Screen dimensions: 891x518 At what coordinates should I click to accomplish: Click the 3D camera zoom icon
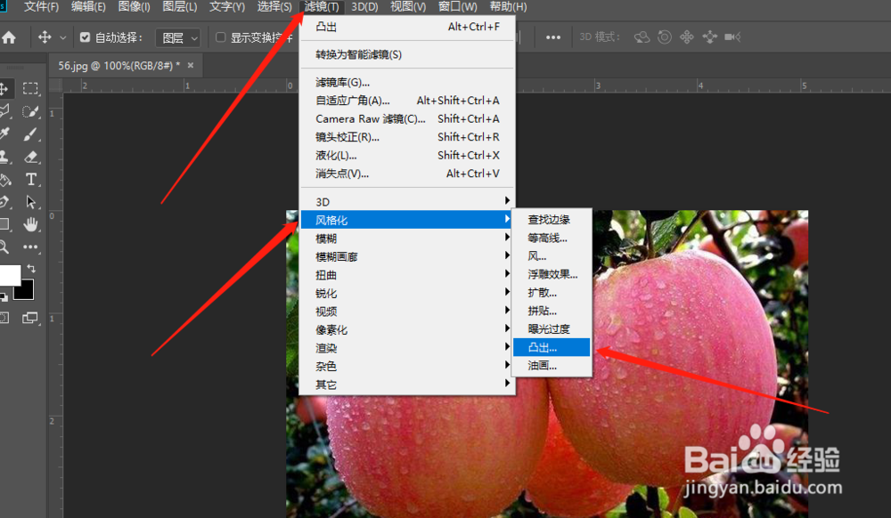tap(732, 37)
